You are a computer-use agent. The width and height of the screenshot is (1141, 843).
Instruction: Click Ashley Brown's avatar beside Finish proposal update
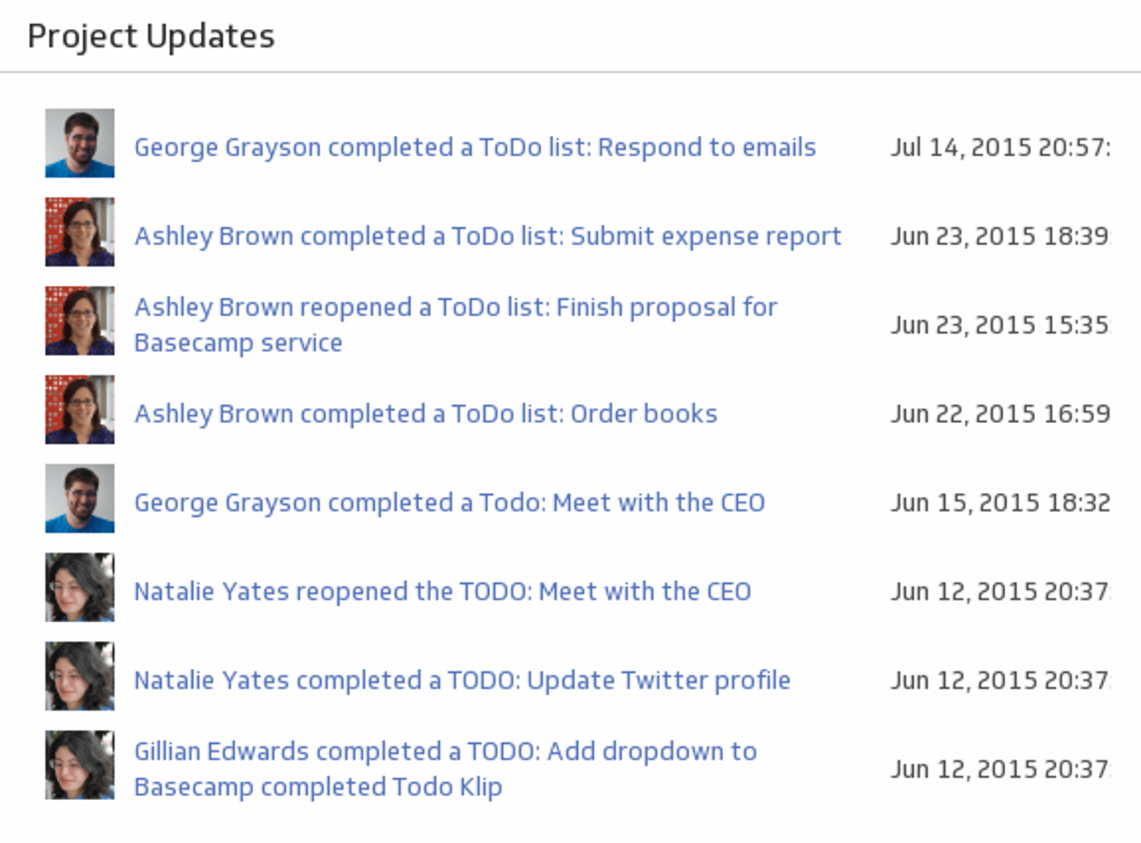click(80, 321)
